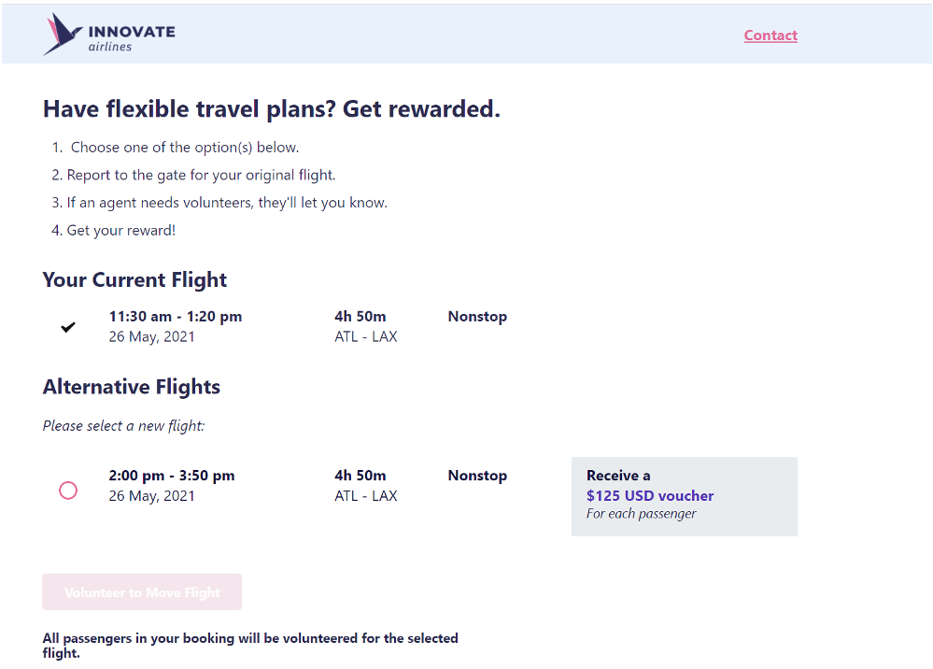Viewport: 933px width, 669px height.
Task: Click the Innovate Airlines bird logo
Action: (63, 35)
